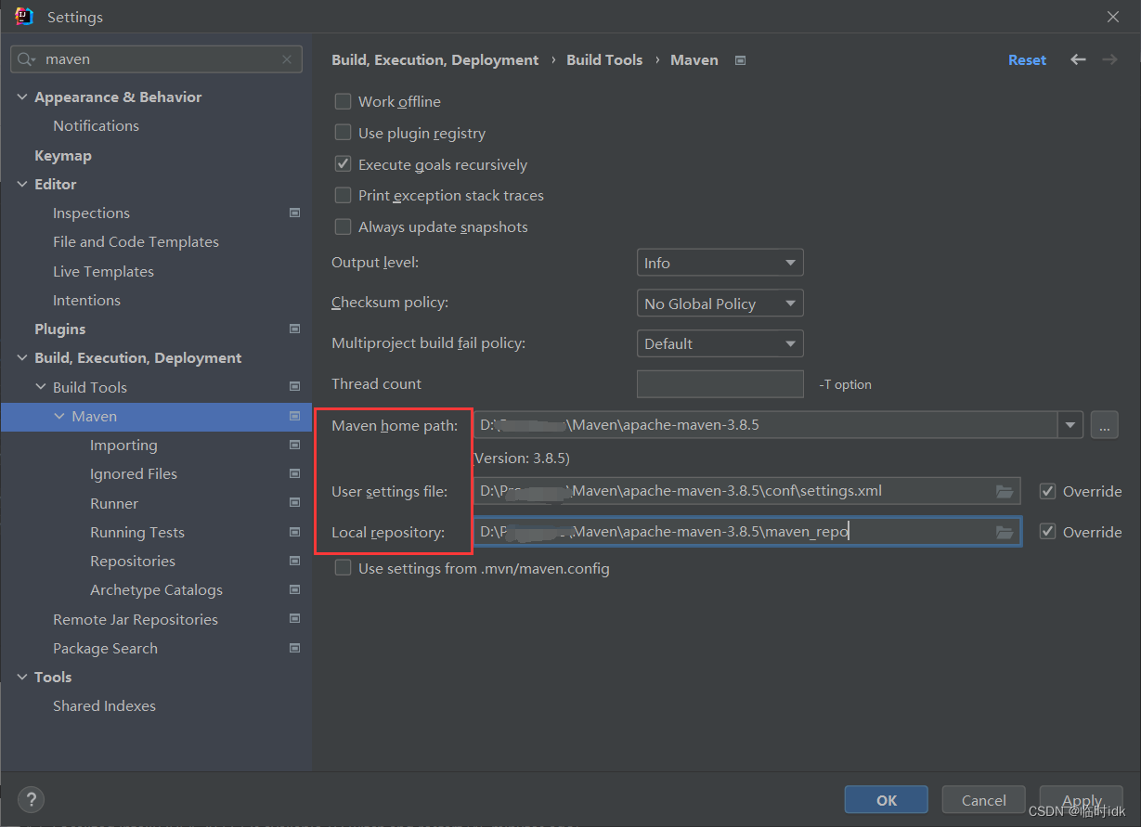Click the Local repository path field
Image resolution: width=1141 pixels, height=827 pixels.
coord(747,532)
